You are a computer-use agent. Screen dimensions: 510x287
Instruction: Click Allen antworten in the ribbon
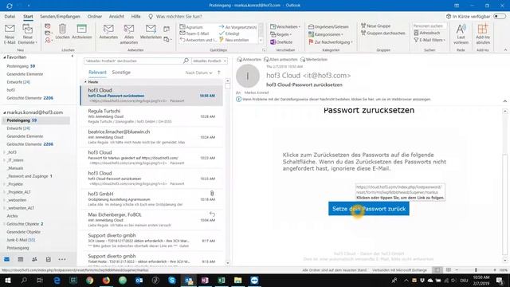[x=129, y=34]
